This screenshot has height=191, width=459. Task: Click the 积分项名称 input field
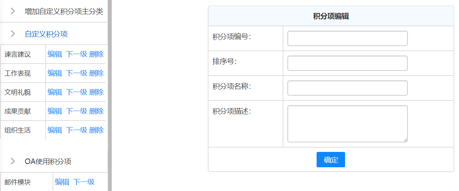click(347, 88)
